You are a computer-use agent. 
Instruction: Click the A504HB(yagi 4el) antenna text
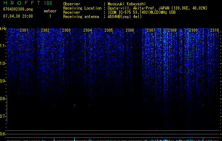[125, 17]
